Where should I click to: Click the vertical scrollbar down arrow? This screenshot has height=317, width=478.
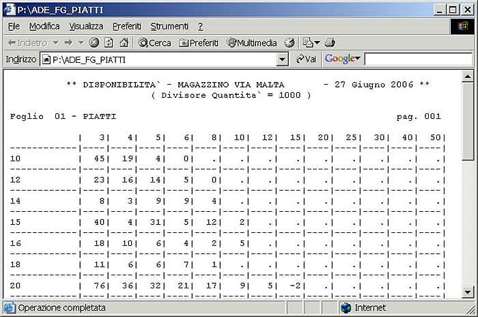[468, 292]
